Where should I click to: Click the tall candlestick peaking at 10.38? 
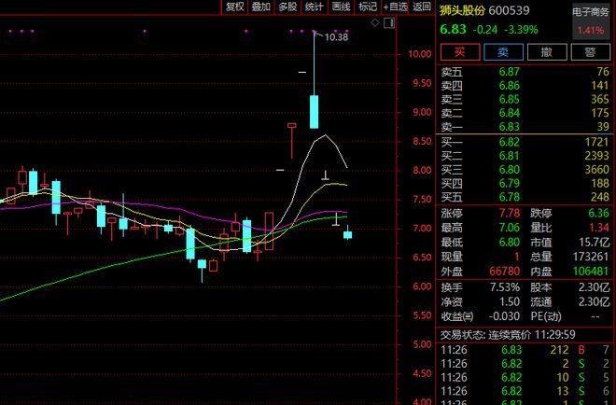click(x=314, y=112)
